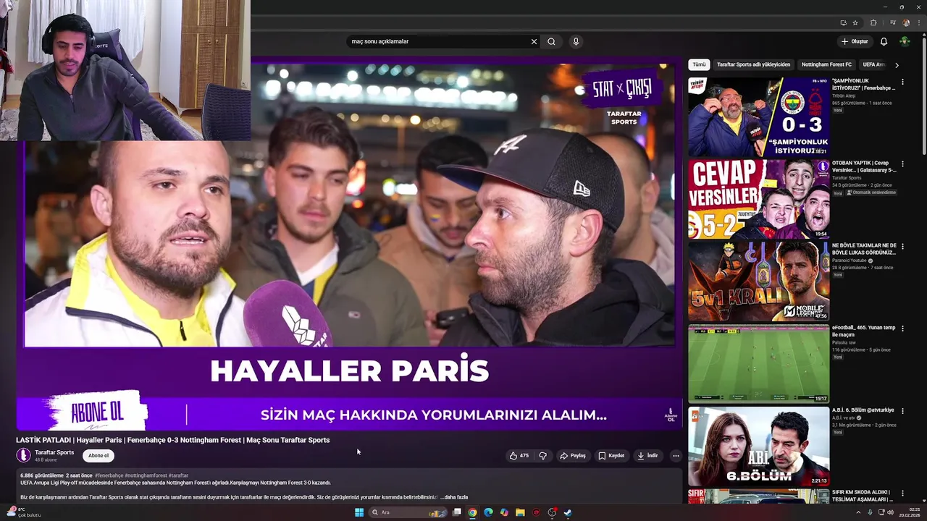Open options for 'SIFIR KM SKODA ALDIK' video
The width and height of the screenshot is (927, 521).
(902, 494)
